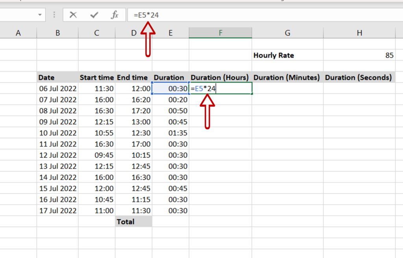Select column A header
The height and width of the screenshot is (258, 403).
coord(18,33)
